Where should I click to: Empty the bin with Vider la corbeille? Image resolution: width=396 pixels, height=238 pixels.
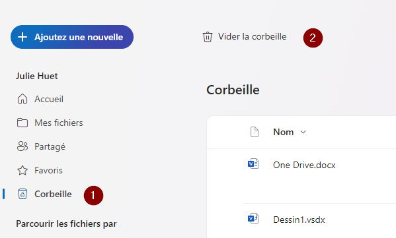[245, 37]
